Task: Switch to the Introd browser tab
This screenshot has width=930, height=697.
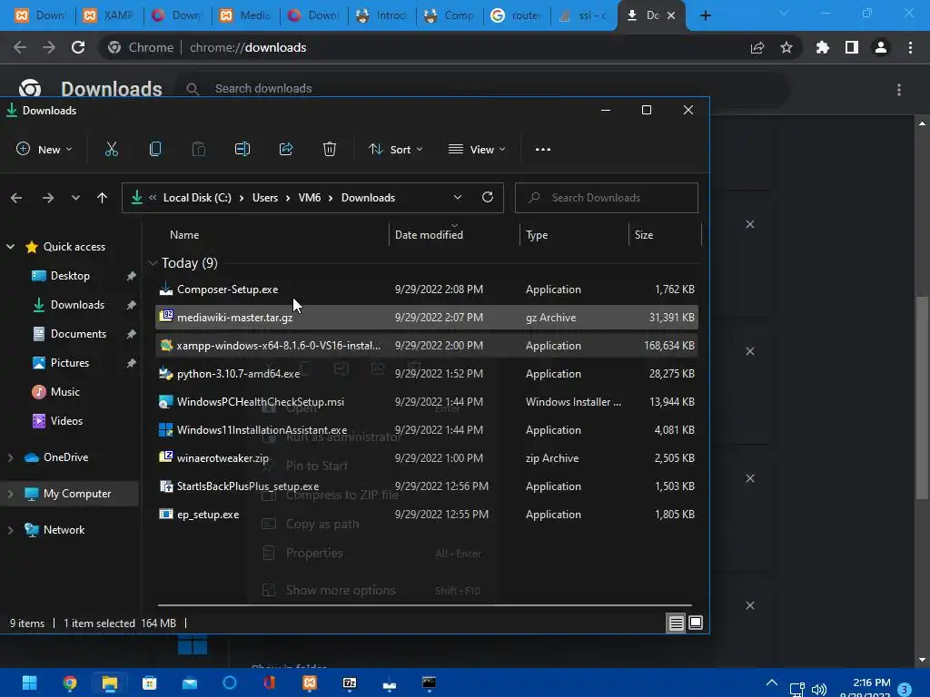Action: [x=381, y=15]
